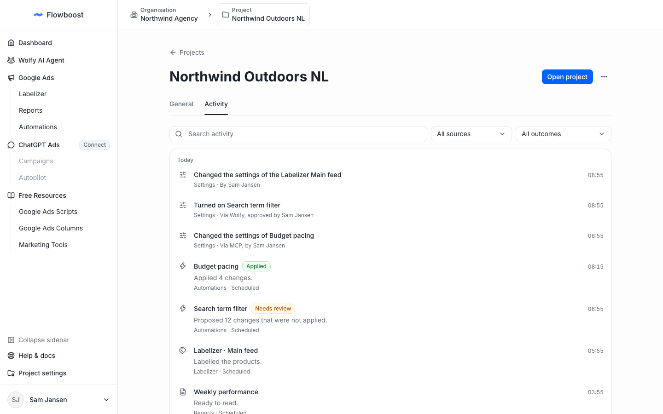Screen dimensions: 663x414
Task: Open the three-dots more options menu
Action: [604, 77]
